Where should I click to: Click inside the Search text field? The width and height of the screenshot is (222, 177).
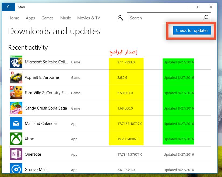[x=164, y=18]
